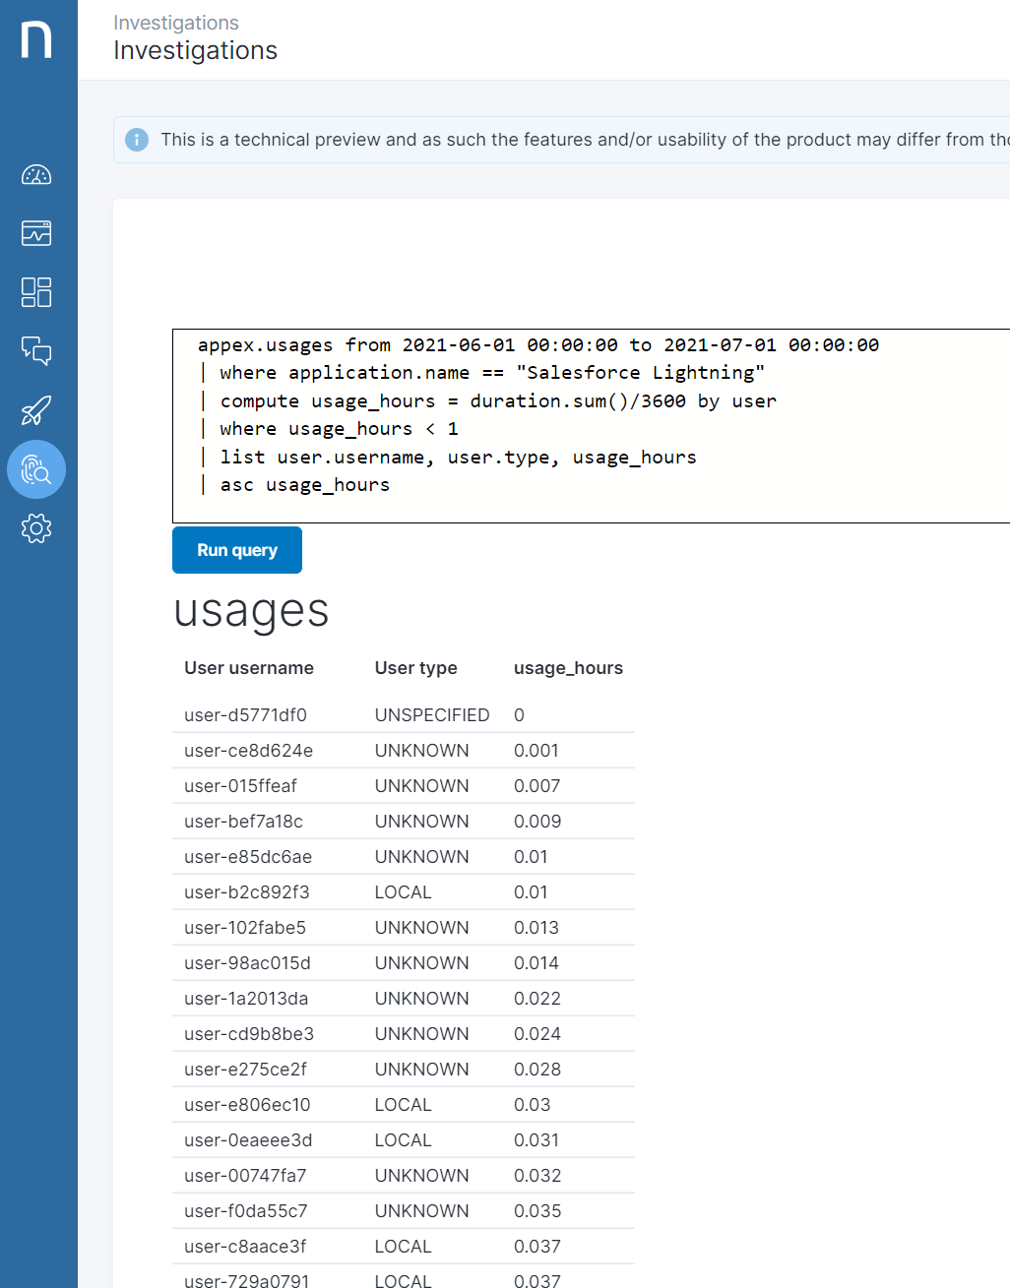
Task: Click the User username column header
Action: point(249,668)
